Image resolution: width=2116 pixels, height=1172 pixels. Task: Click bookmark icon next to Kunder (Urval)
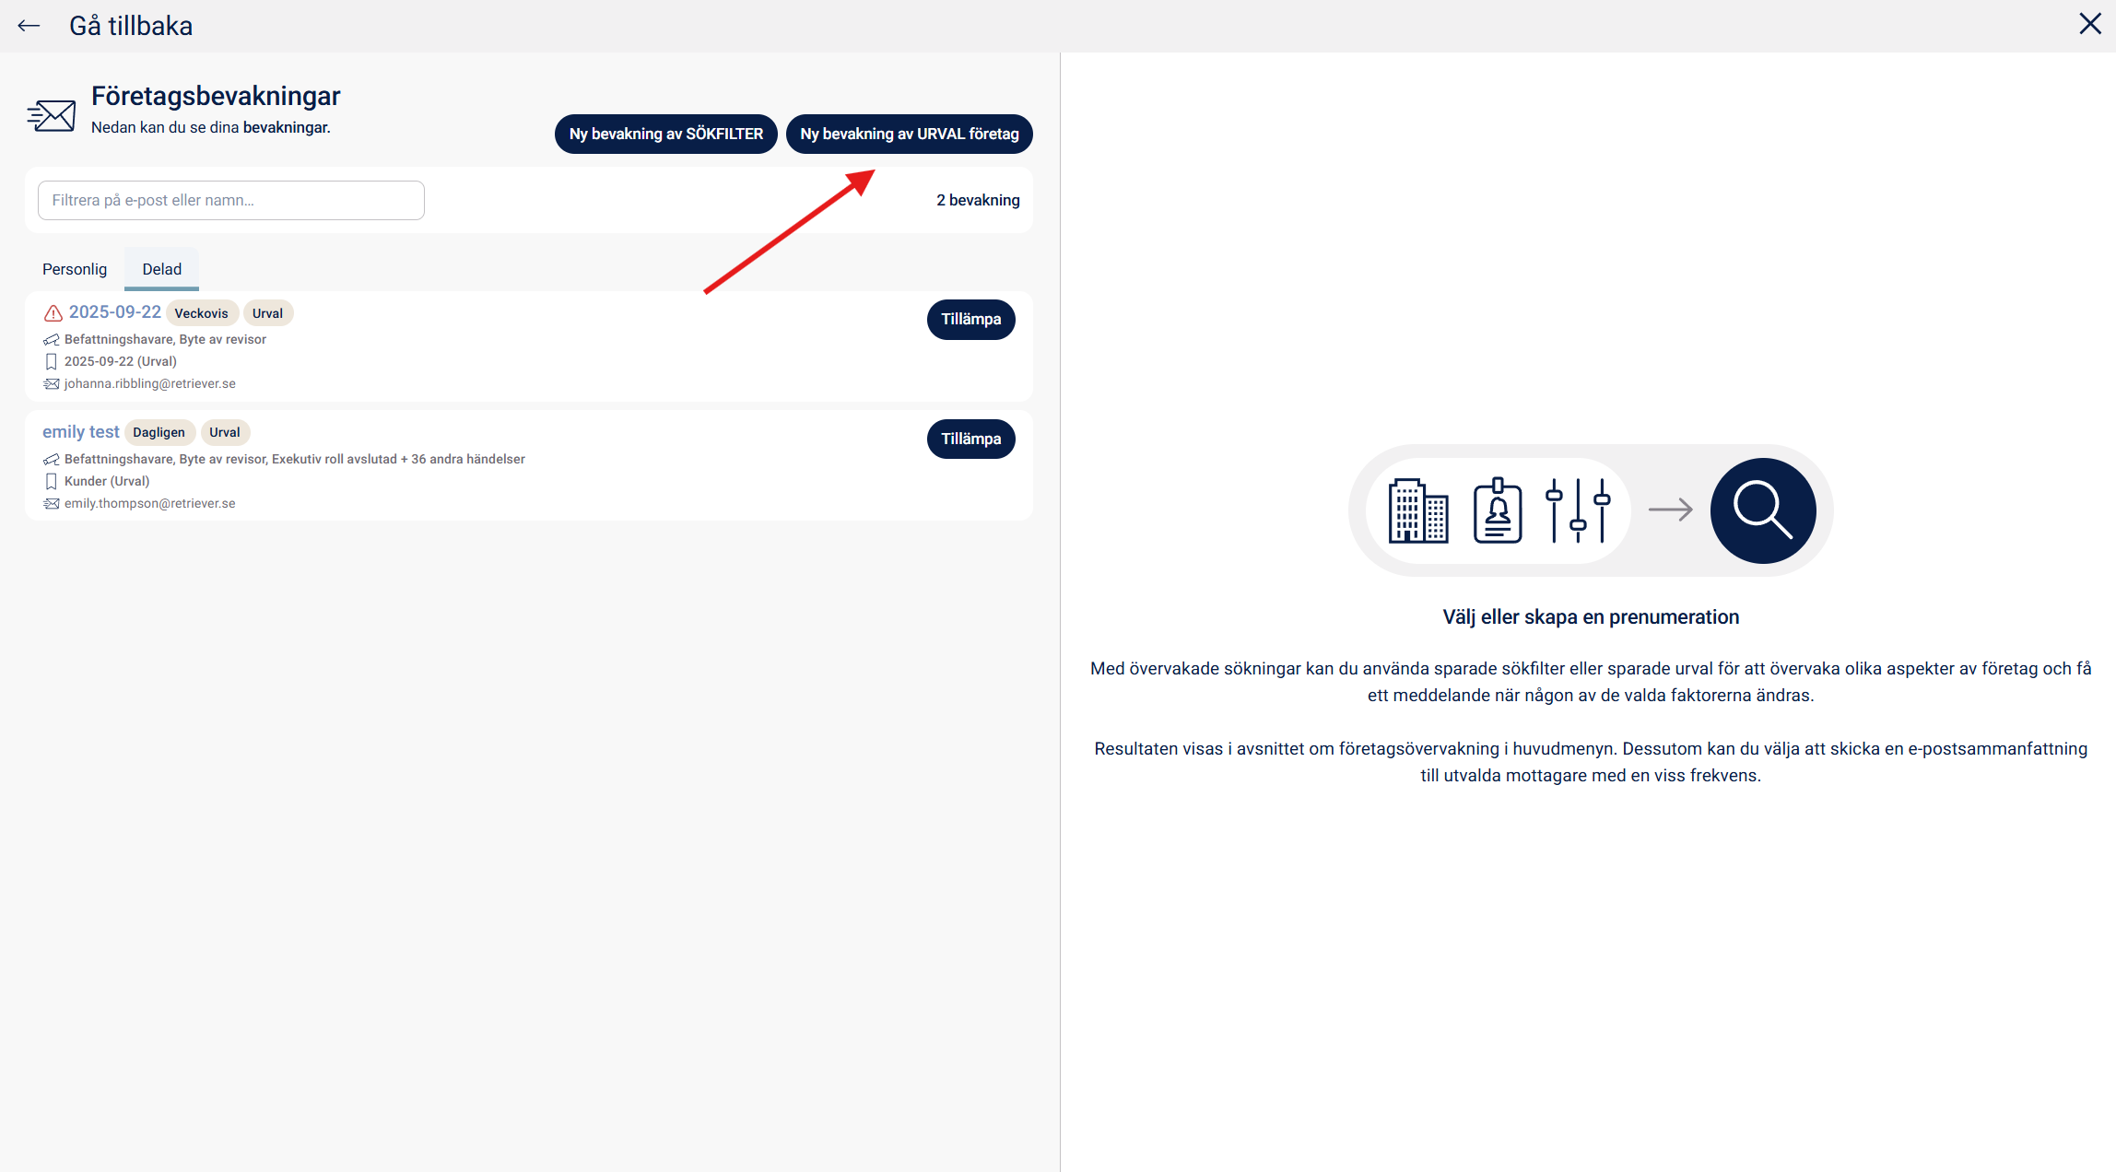point(52,481)
